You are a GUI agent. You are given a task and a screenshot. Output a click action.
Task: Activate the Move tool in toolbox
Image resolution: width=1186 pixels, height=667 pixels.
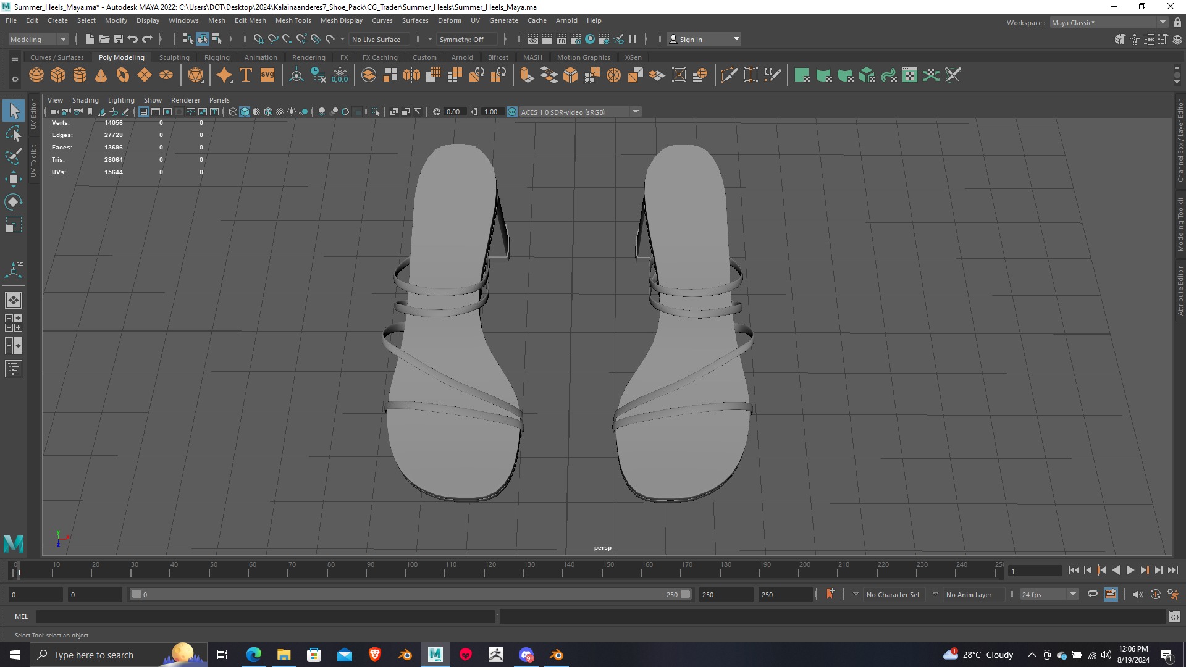(x=14, y=179)
